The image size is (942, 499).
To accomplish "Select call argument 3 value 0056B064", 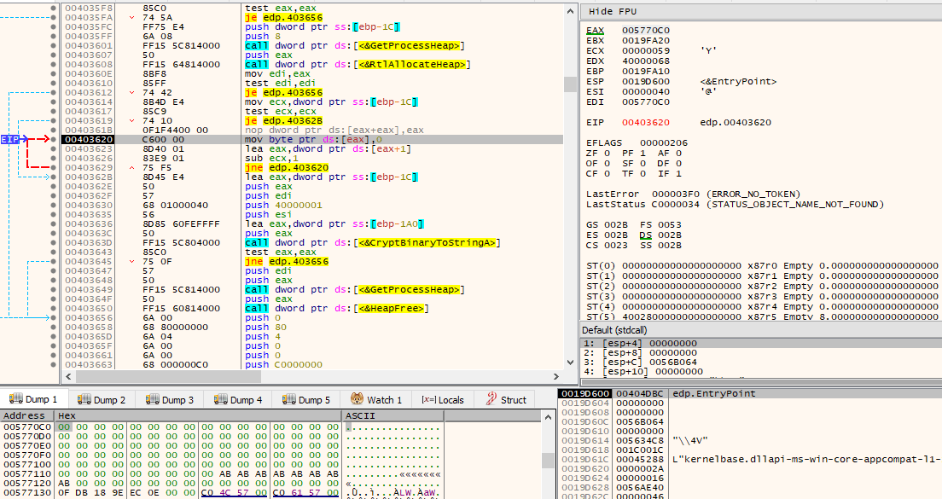I will pyautogui.click(x=673, y=362).
